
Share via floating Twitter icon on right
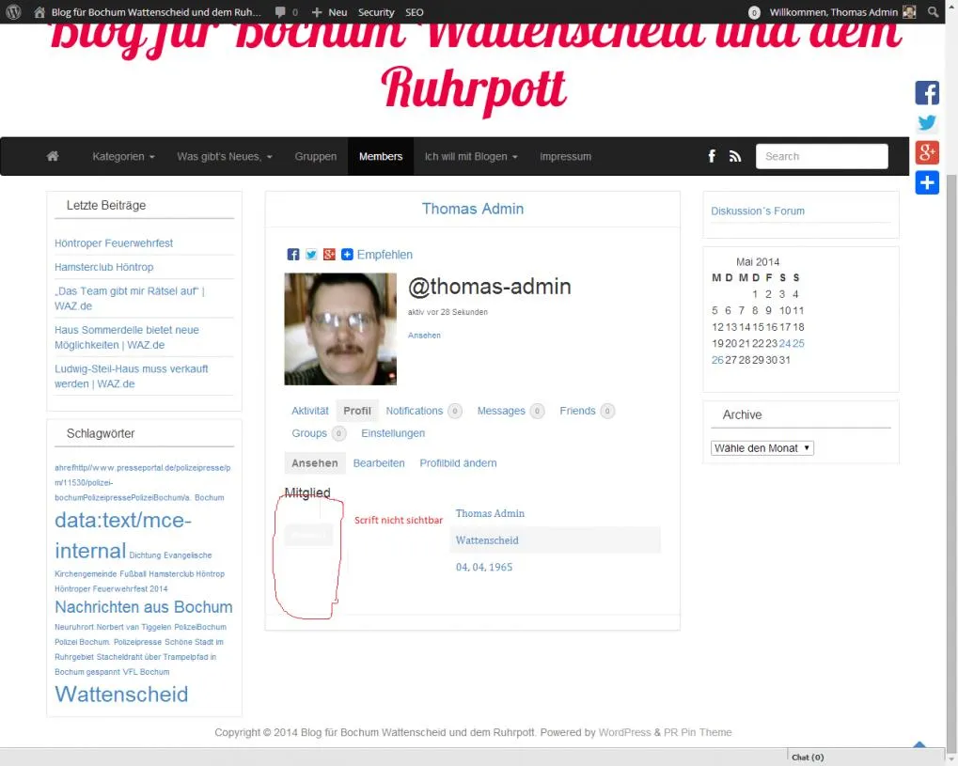[x=926, y=123]
